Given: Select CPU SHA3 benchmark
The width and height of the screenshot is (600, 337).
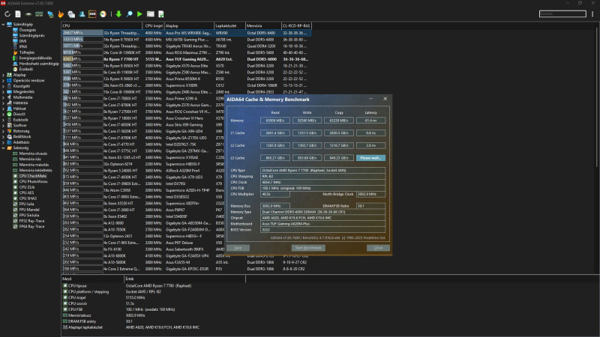Looking at the screenshot, I should coord(28,198).
